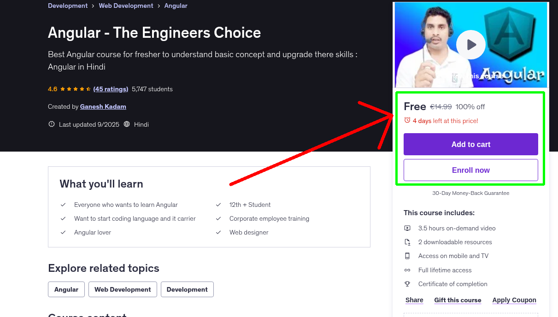This screenshot has width=558, height=317.
Task: Select the Angular related topic
Action: tap(66, 289)
